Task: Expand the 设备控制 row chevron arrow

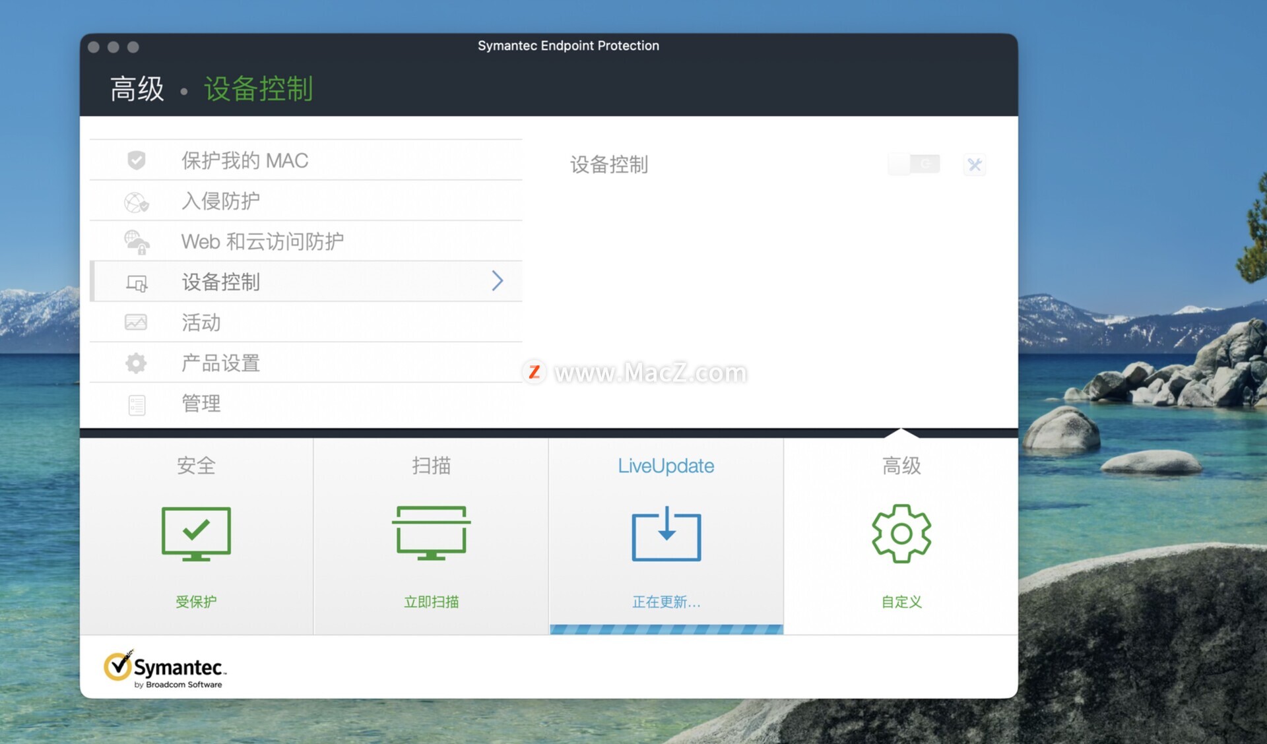Action: [x=498, y=281]
